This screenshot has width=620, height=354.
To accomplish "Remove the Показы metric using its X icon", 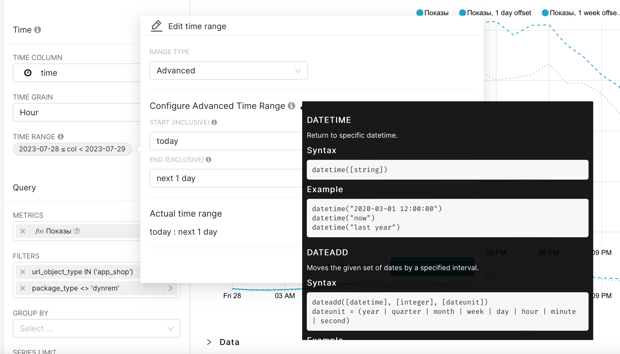I will coord(22,231).
